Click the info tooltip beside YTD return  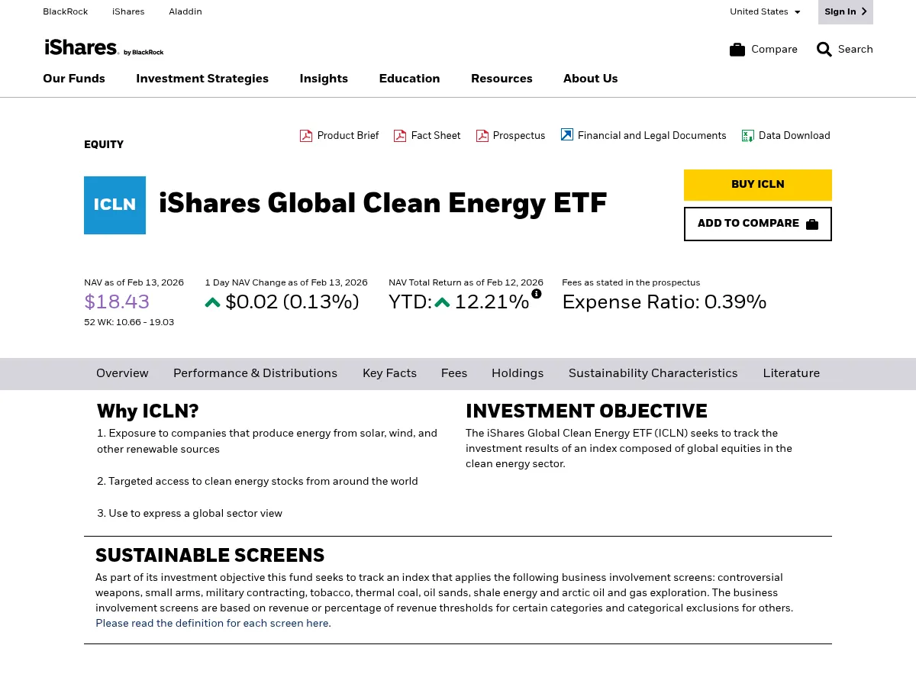537,293
